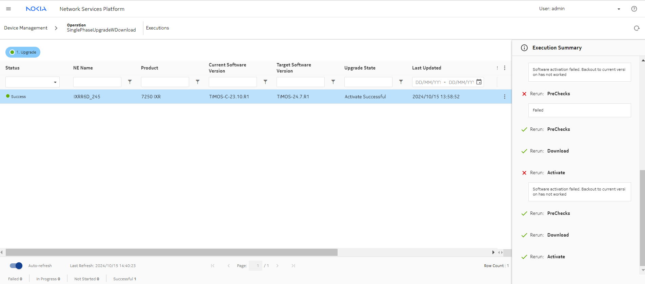The width and height of the screenshot is (645, 284).
Task: Click the Nokia logo
Action: [x=36, y=9]
